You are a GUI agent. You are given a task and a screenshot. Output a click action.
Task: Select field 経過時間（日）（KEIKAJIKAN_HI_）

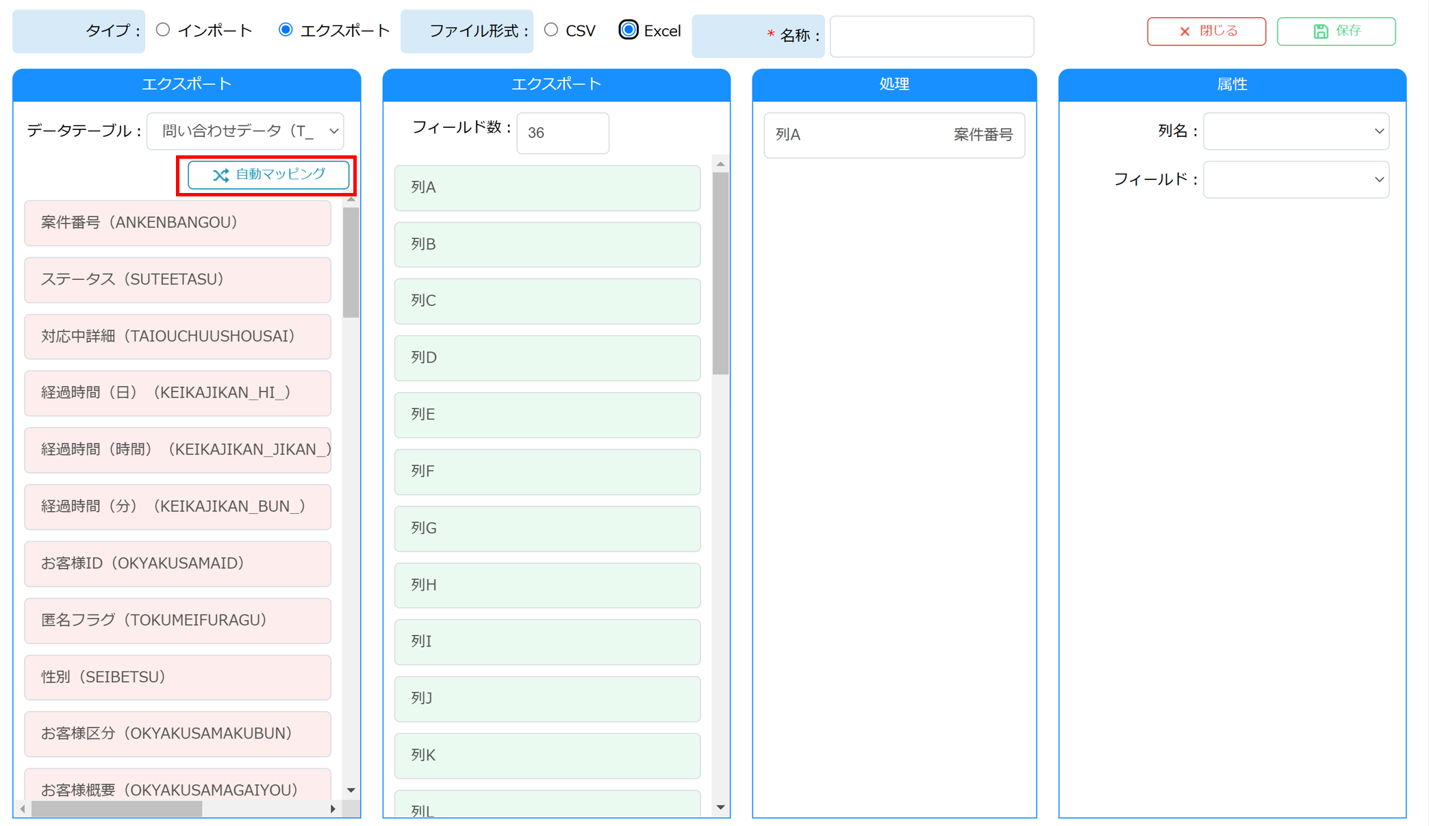coord(178,393)
